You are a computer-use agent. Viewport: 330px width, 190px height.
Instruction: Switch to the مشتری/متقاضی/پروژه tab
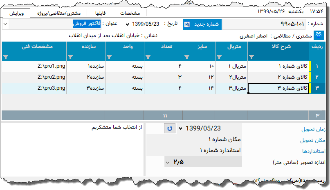pyautogui.click(x=59, y=13)
